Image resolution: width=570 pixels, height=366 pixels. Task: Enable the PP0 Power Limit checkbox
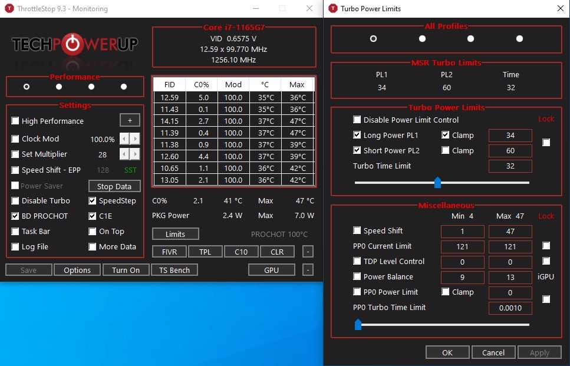point(357,292)
